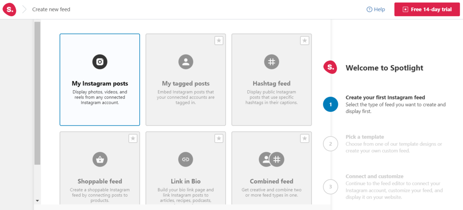The height and width of the screenshot is (210, 463).
Task: Click the Spotlight logo in top bar
Action: (x=9, y=9)
